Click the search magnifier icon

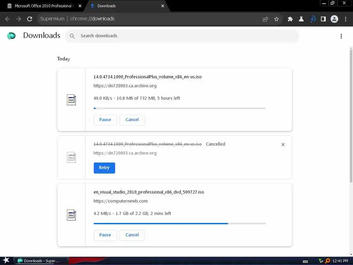tap(72, 36)
